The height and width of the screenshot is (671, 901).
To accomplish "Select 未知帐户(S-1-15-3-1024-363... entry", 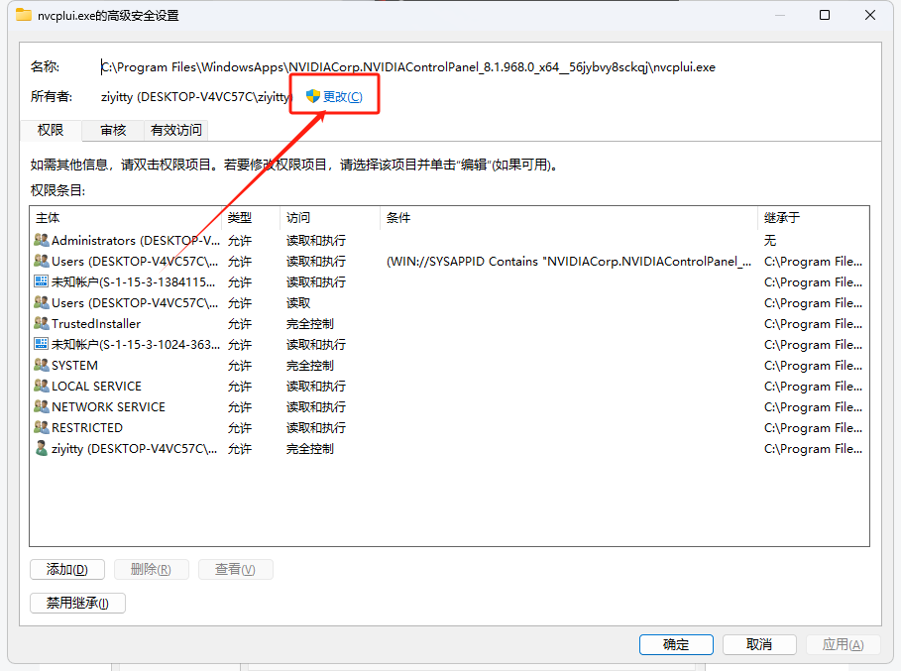I will pos(449,345).
